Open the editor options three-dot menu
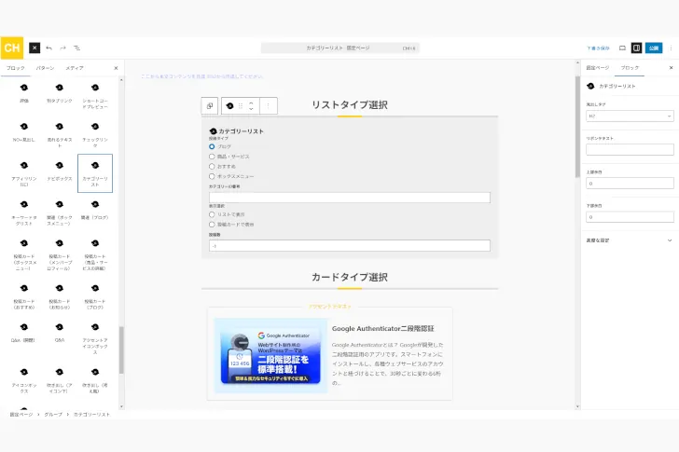 [671, 48]
